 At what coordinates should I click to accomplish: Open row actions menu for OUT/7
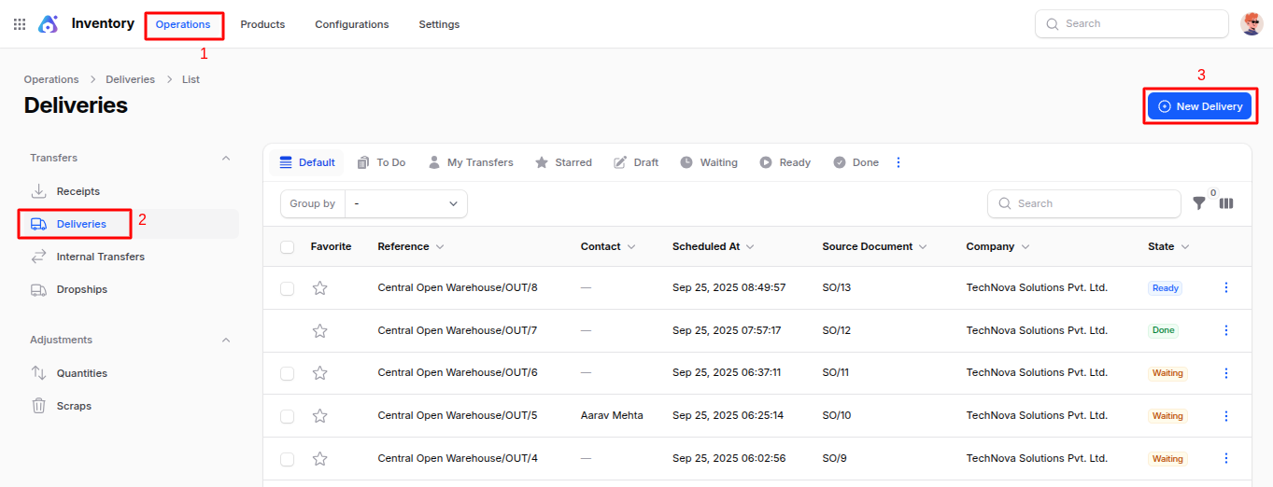1226,330
